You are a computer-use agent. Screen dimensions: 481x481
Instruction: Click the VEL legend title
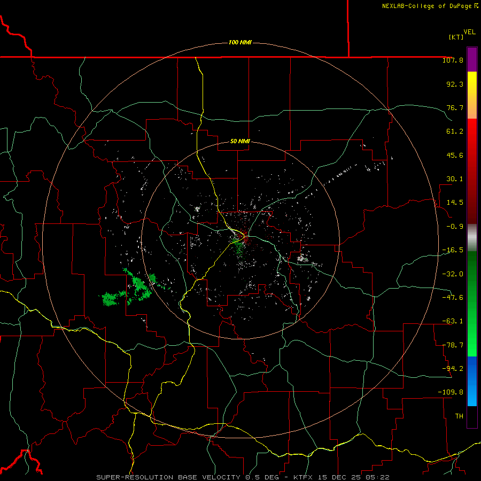469,32
